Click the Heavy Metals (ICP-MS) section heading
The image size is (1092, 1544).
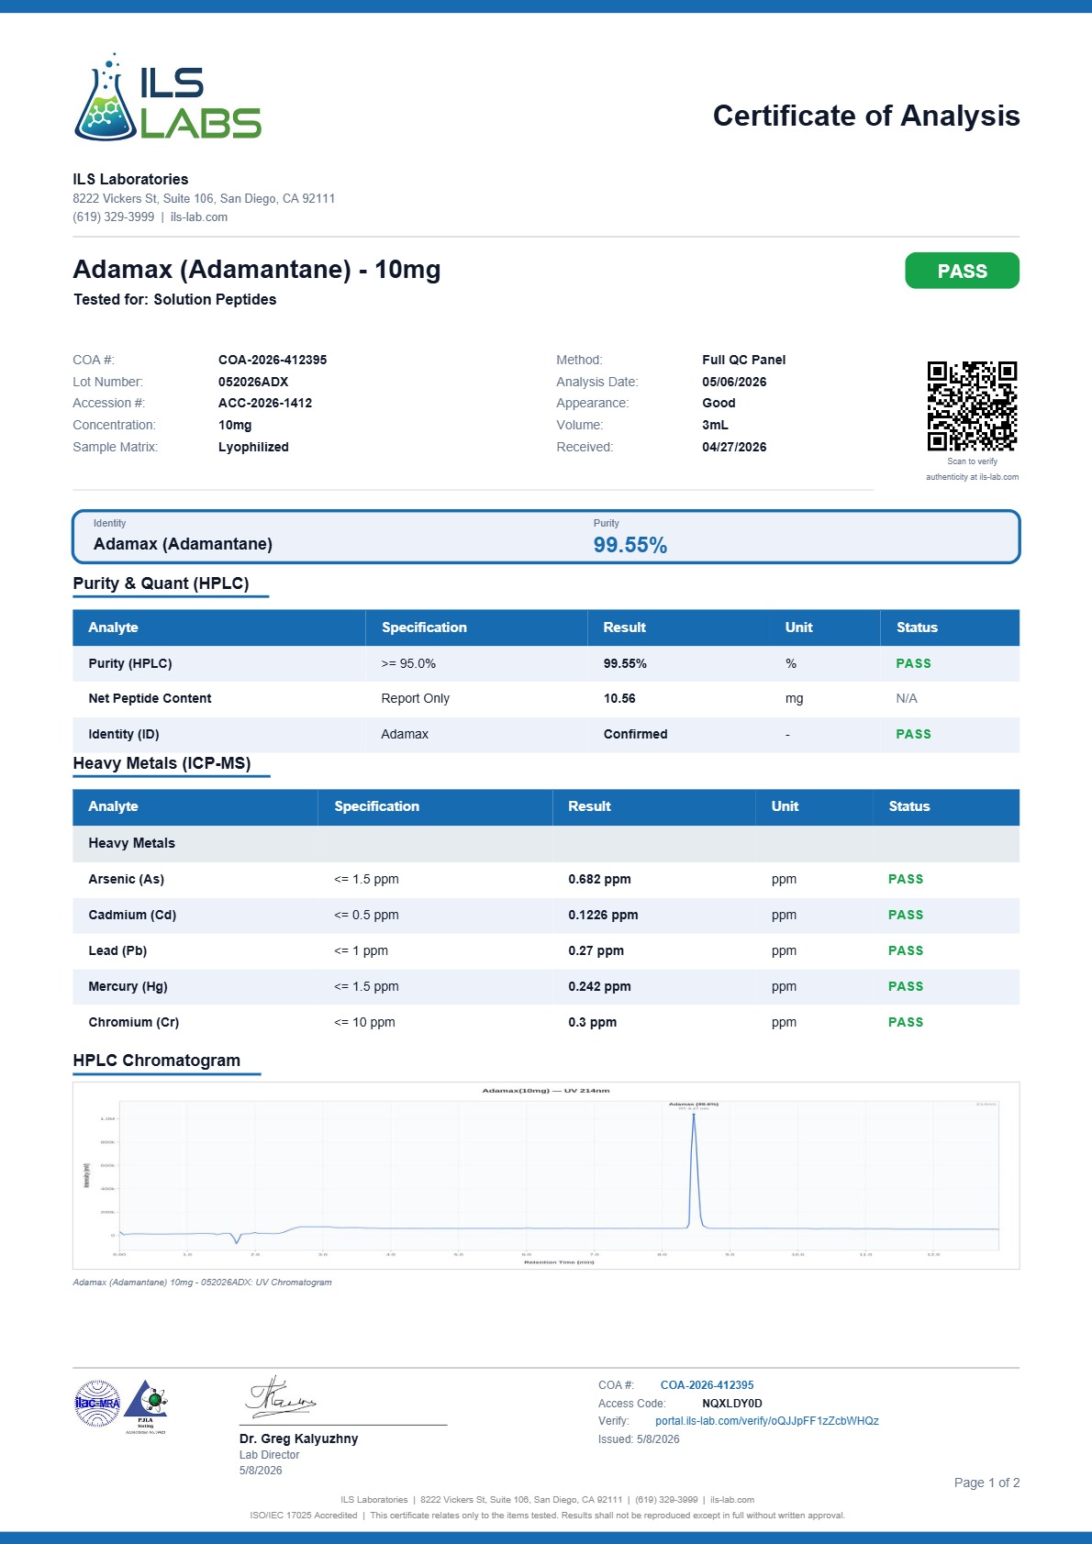click(x=162, y=763)
